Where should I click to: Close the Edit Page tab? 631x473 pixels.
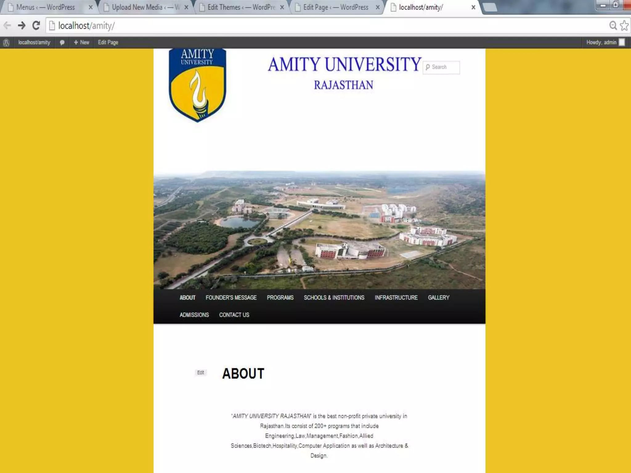[x=378, y=7]
